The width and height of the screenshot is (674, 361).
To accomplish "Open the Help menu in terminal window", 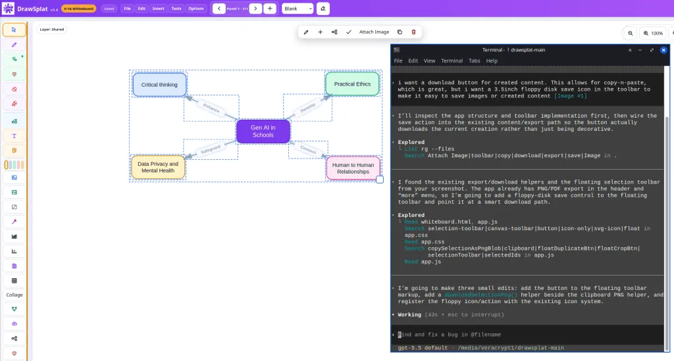I will 492,61.
